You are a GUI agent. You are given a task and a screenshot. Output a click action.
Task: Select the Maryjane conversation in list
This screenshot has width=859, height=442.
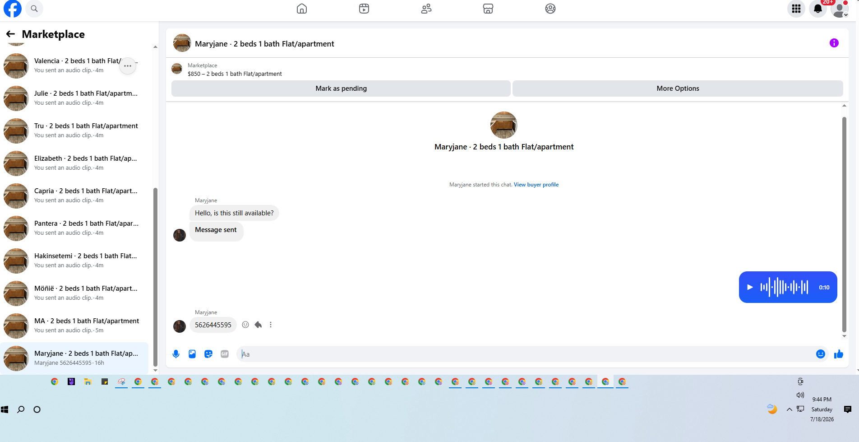[x=74, y=358]
